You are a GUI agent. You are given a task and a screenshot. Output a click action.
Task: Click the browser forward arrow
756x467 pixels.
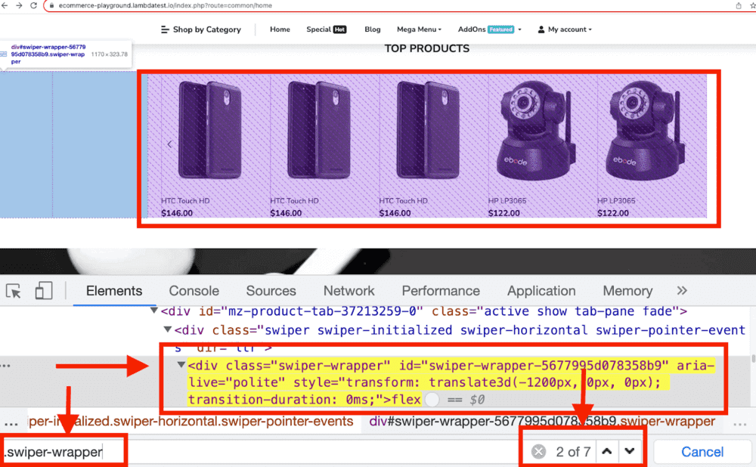point(19,5)
